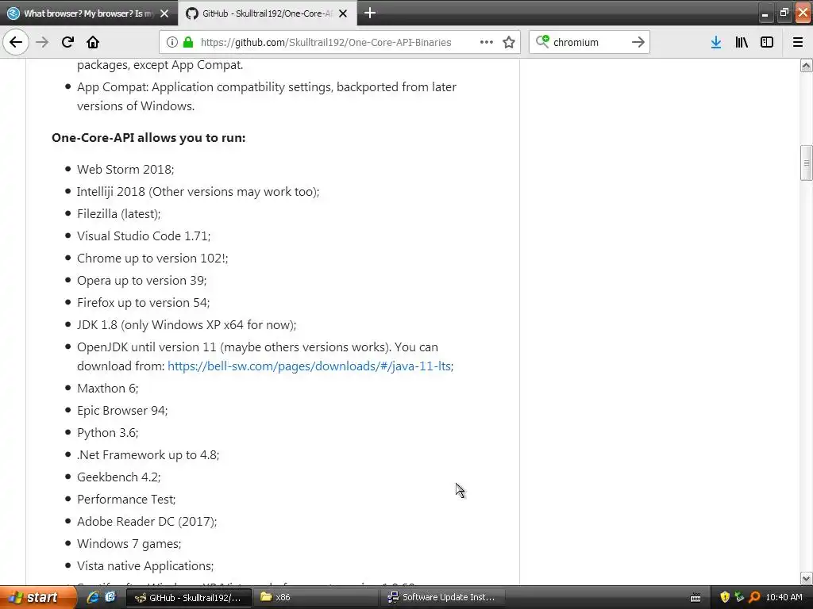The image size is (813, 609).
Task: Click '.Net Framework up to 4.8;' item
Action: click(x=148, y=455)
